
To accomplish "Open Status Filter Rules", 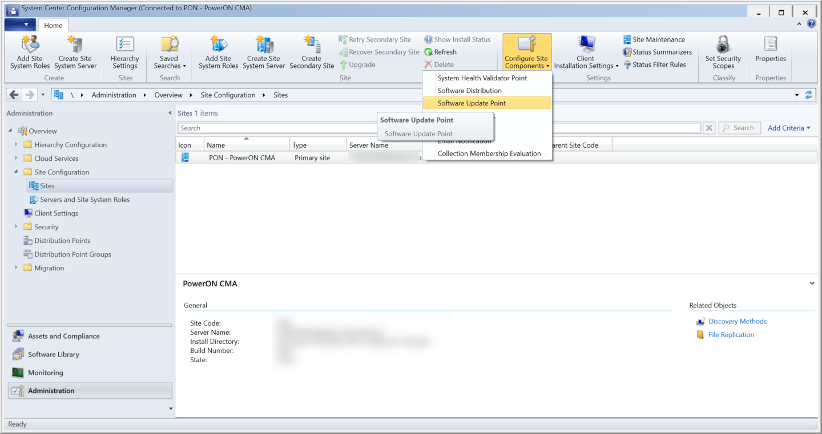I will pos(655,64).
